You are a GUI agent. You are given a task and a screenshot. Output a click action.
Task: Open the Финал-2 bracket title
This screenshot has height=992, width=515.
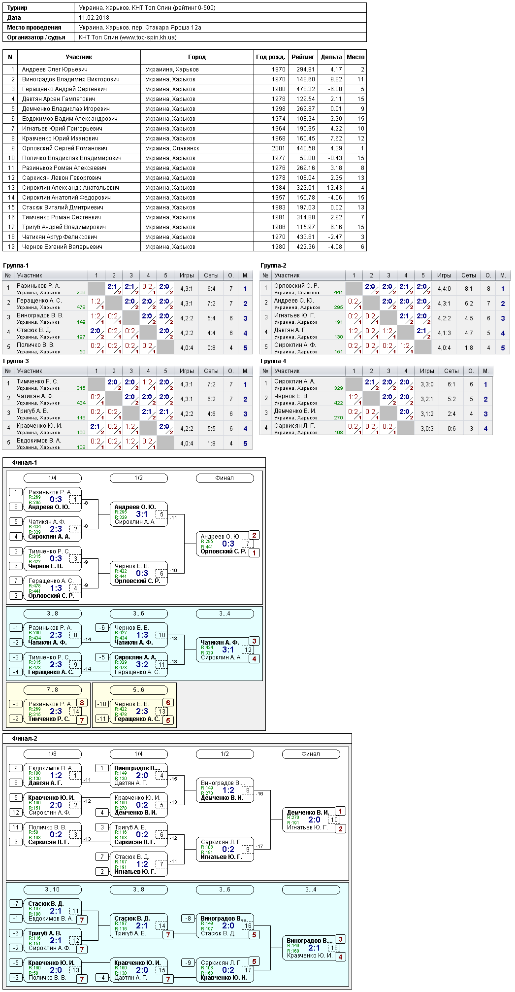point(25,739)
